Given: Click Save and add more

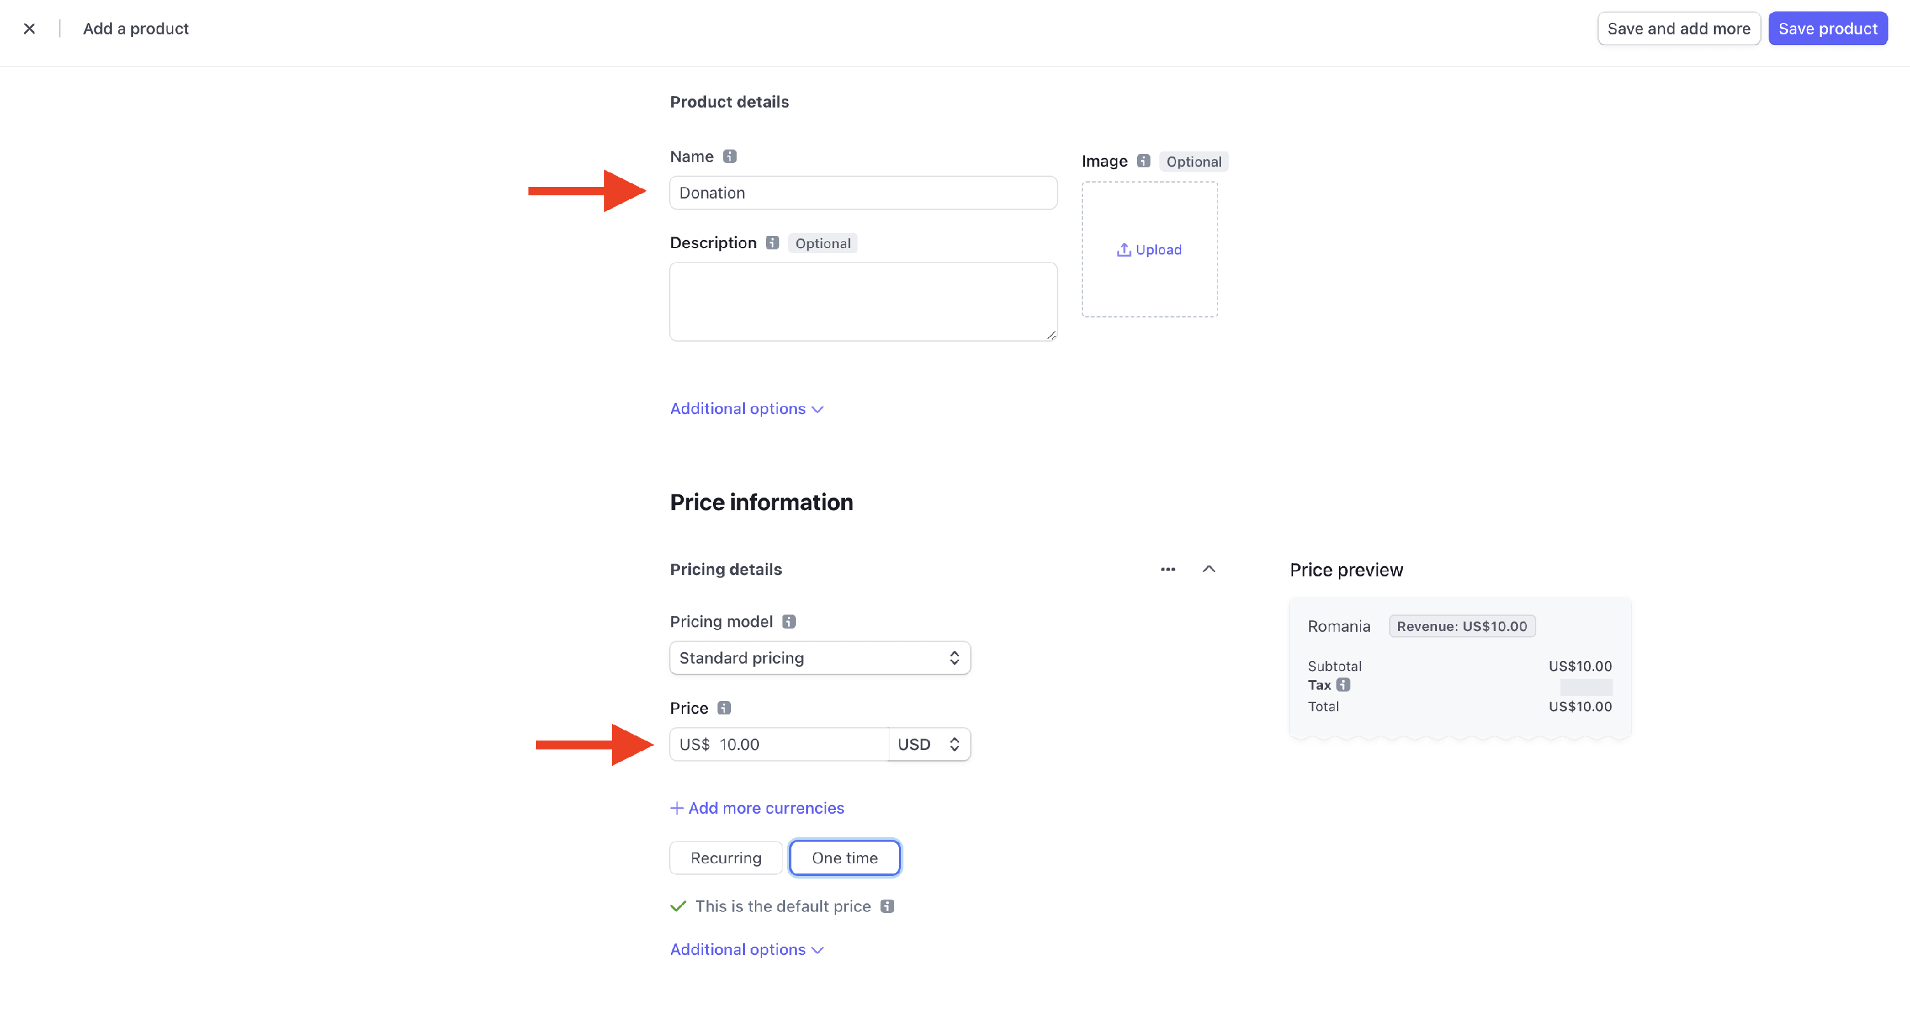Looking at the screenshot, I should [1678, 29].
